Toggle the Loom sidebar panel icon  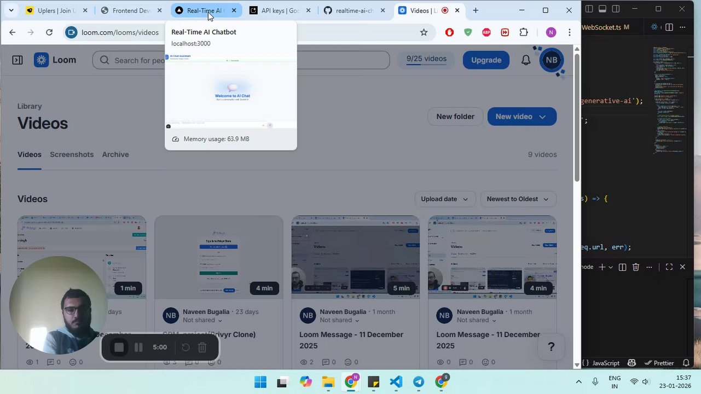click(x=18, y=60)
